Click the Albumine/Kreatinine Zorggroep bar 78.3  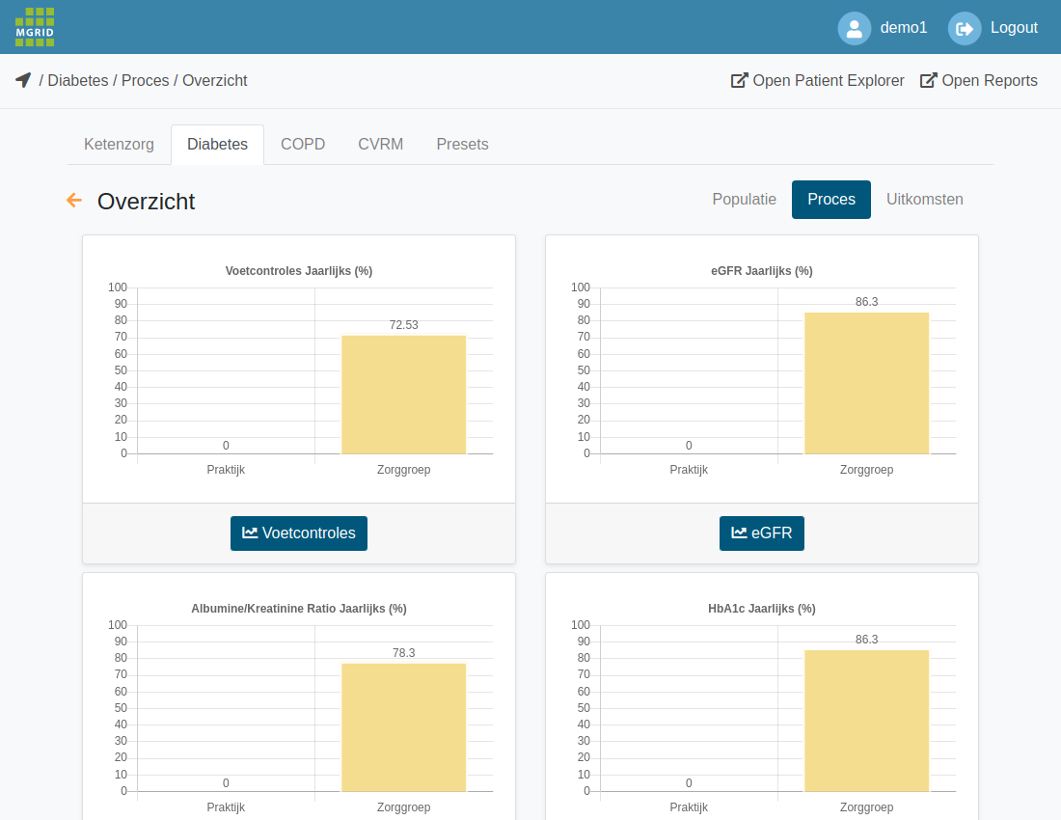tap(403, 727)
